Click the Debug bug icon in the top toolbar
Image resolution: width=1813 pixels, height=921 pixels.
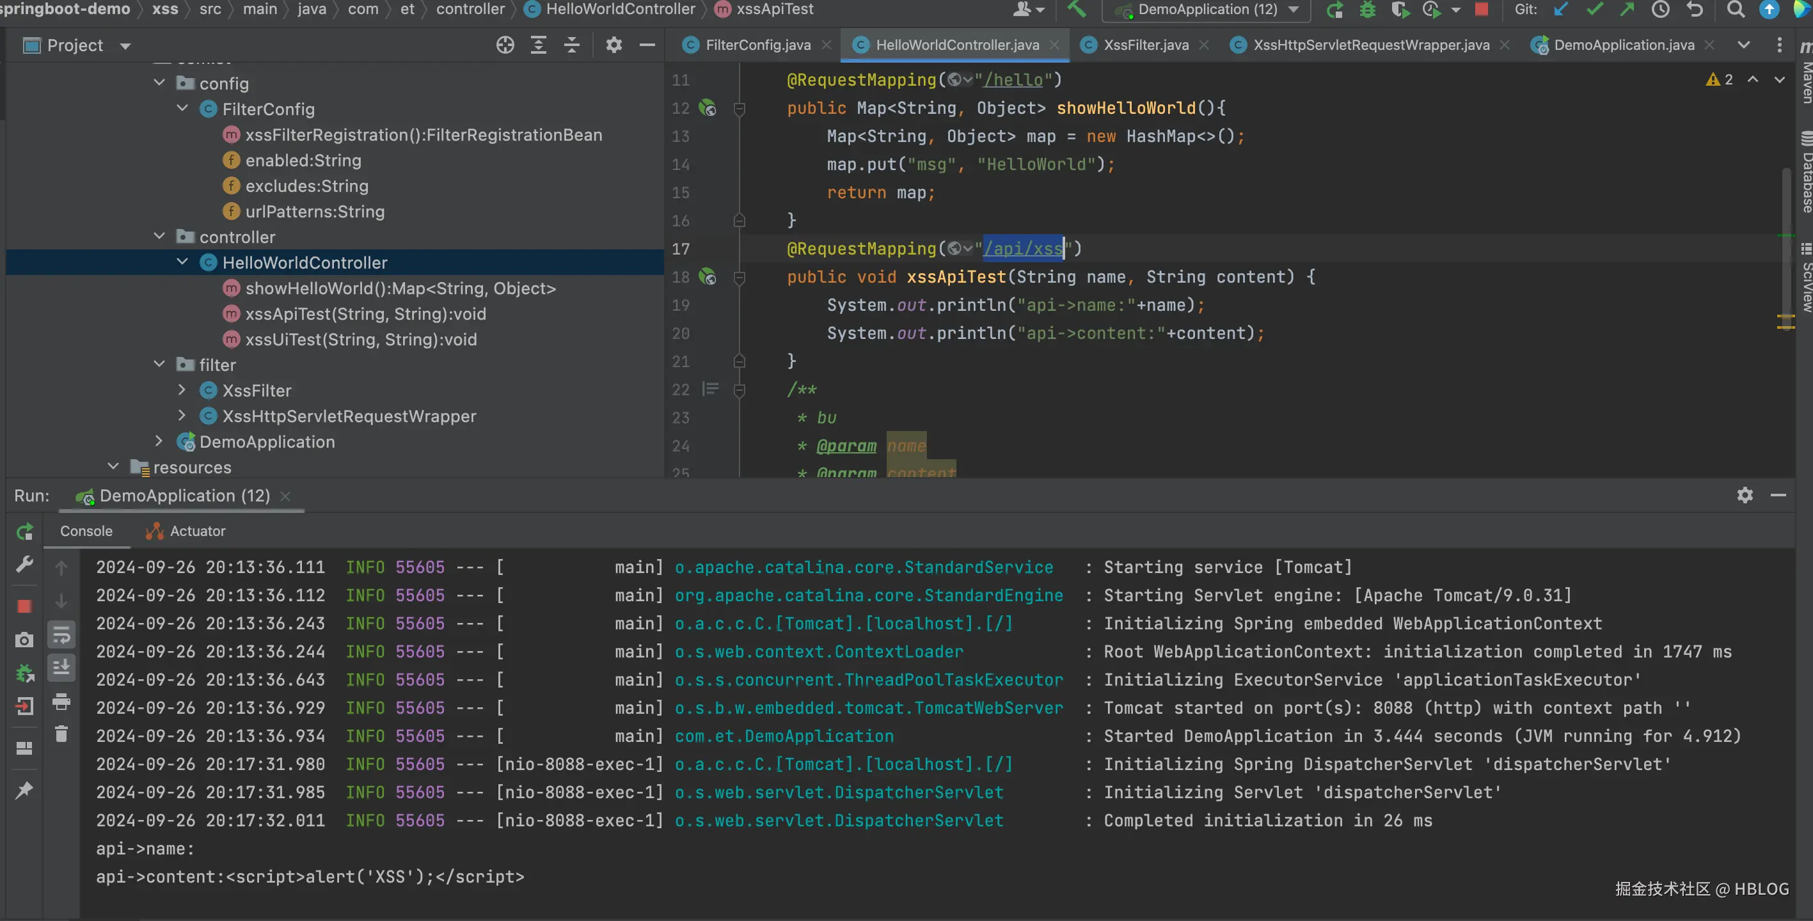(1367, 10)
